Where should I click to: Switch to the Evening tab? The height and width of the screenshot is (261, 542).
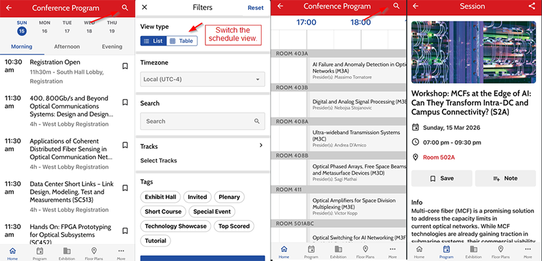point(112,46)
